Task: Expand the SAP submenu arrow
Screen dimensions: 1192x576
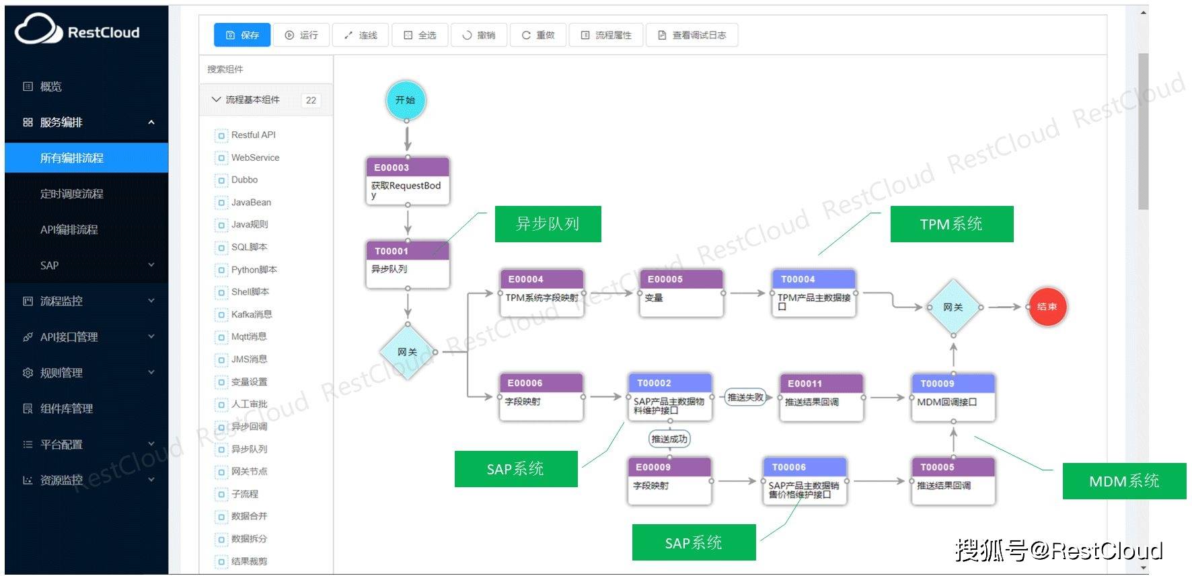Action: tap(151, 265)
